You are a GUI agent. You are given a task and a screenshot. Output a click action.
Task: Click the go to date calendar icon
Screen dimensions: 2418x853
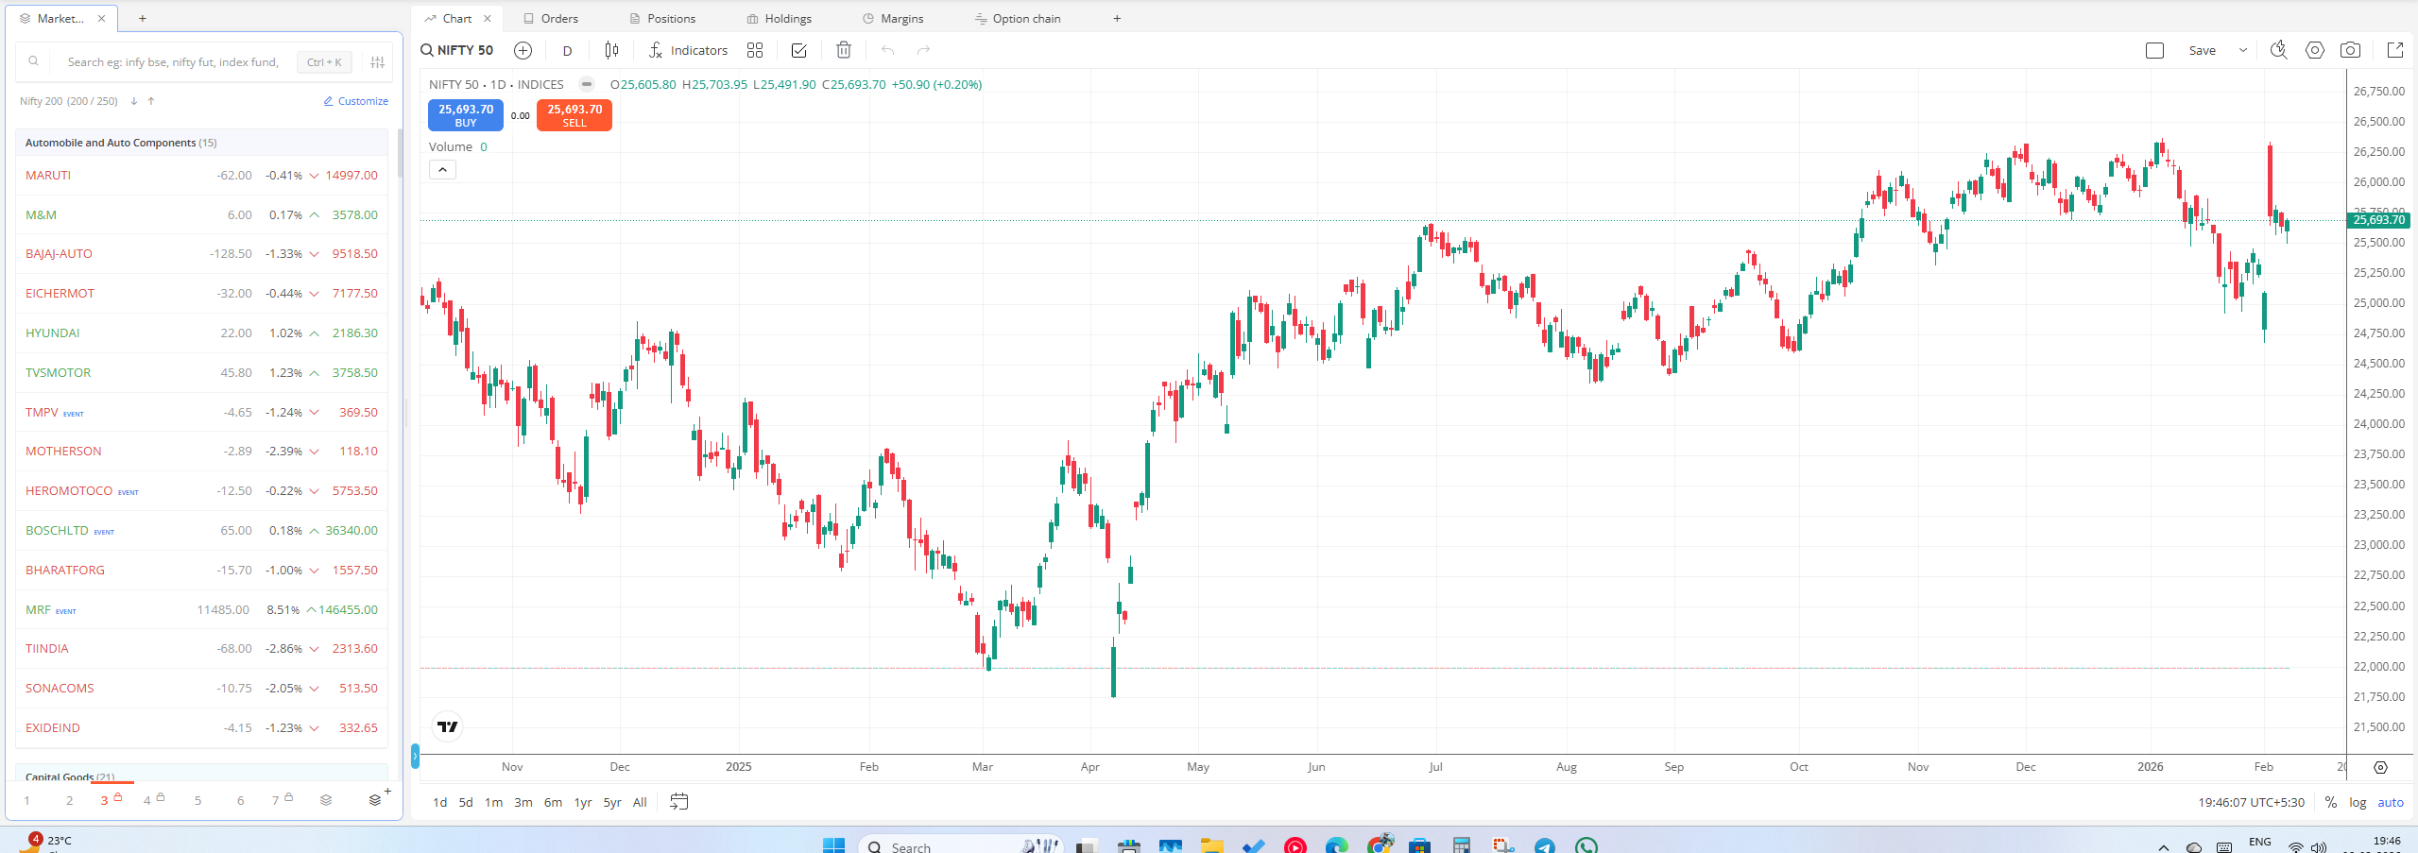[678, 802]
